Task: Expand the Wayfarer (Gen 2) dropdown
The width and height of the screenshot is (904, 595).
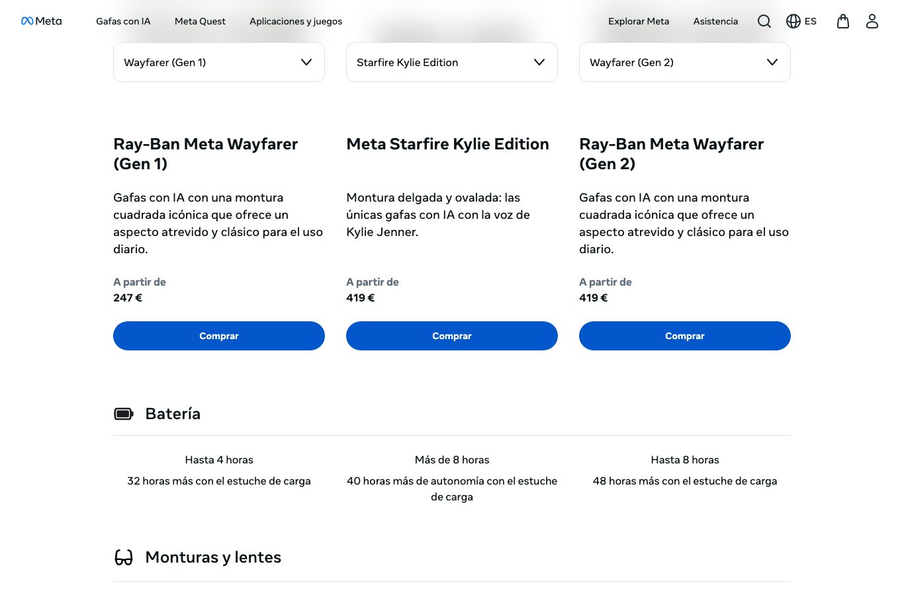Action: [685, 62]
